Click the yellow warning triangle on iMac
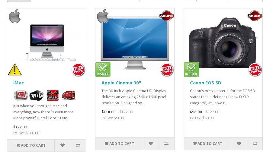Screen dimensions: 273x154 click(15, 70)
